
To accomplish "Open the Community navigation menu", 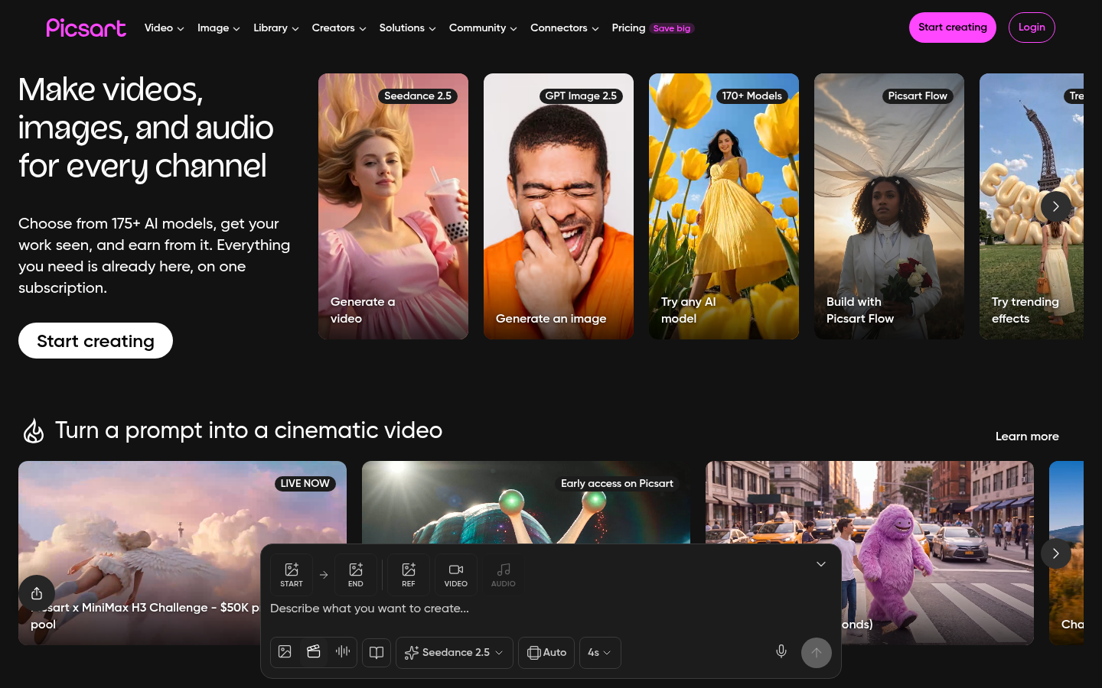I will 483,28.
